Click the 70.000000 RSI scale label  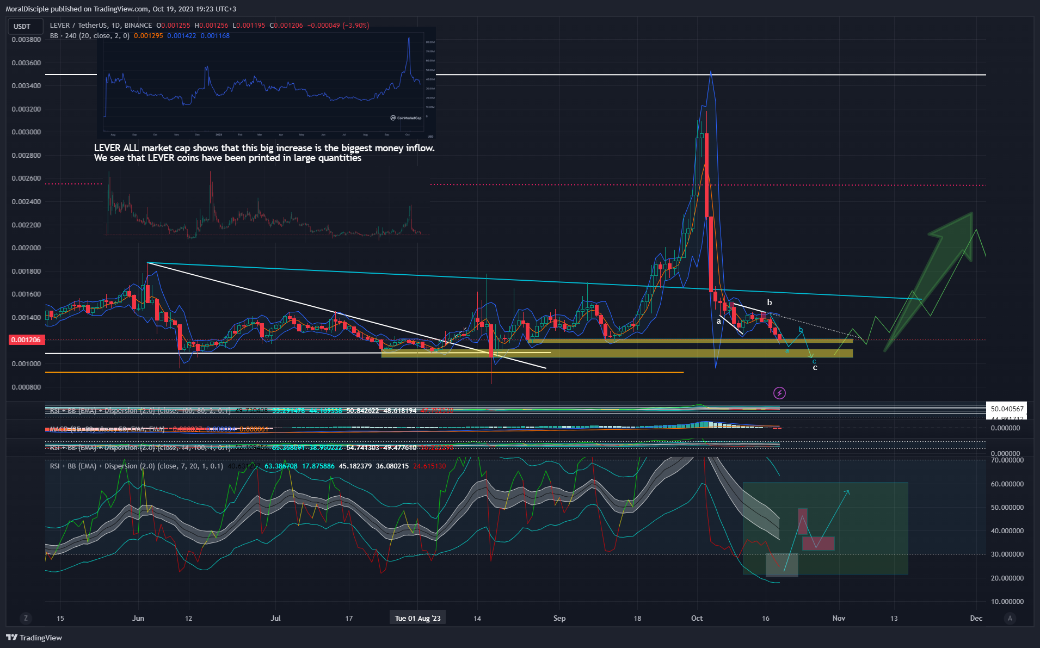coord(1007,460)
